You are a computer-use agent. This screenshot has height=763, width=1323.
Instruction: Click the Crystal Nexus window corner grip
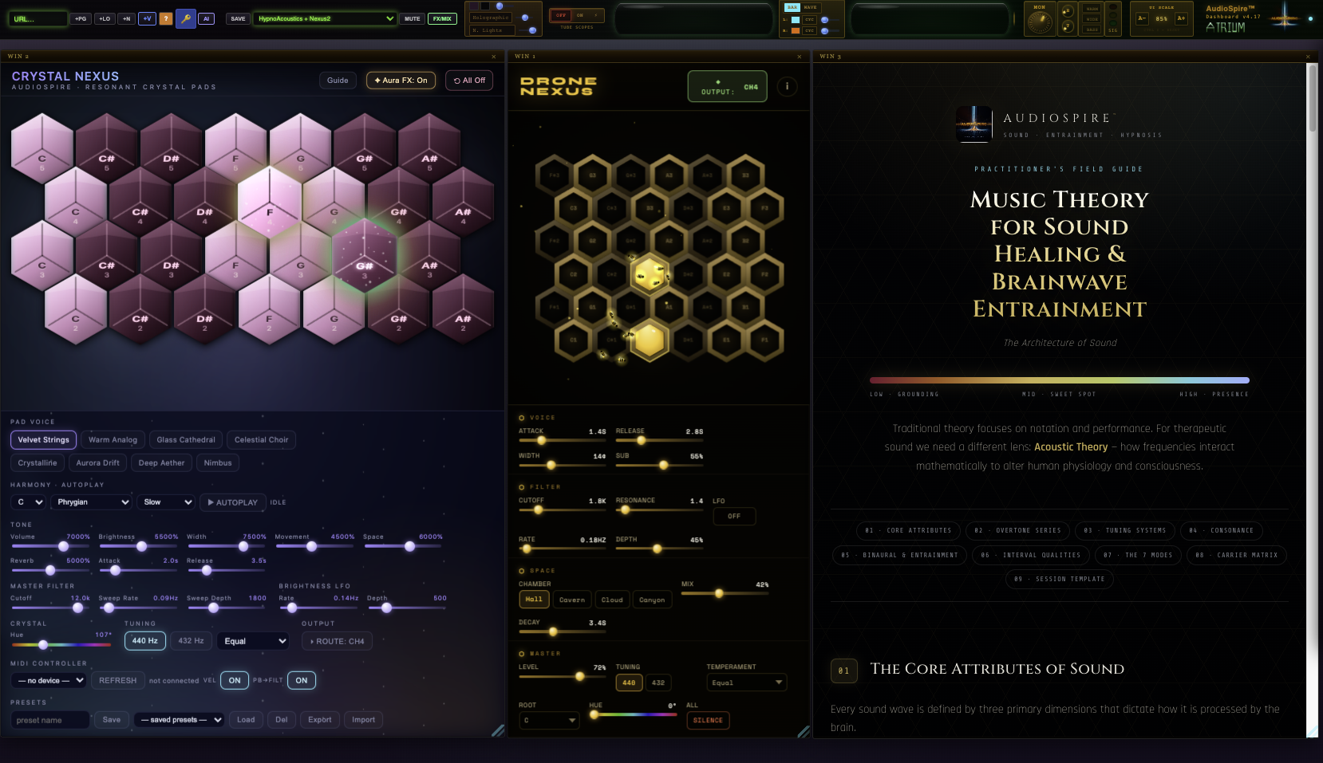click(498, 730)
